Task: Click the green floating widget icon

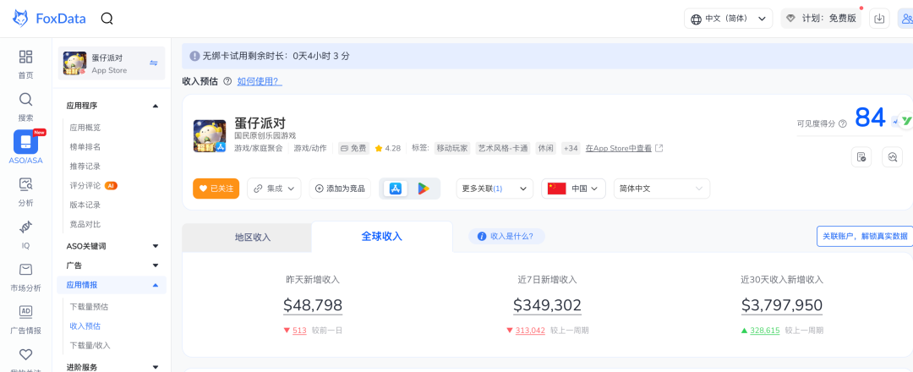Action: point(906,120)
